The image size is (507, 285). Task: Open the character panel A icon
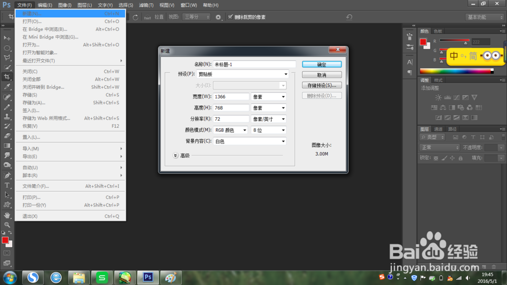[410, 62]
